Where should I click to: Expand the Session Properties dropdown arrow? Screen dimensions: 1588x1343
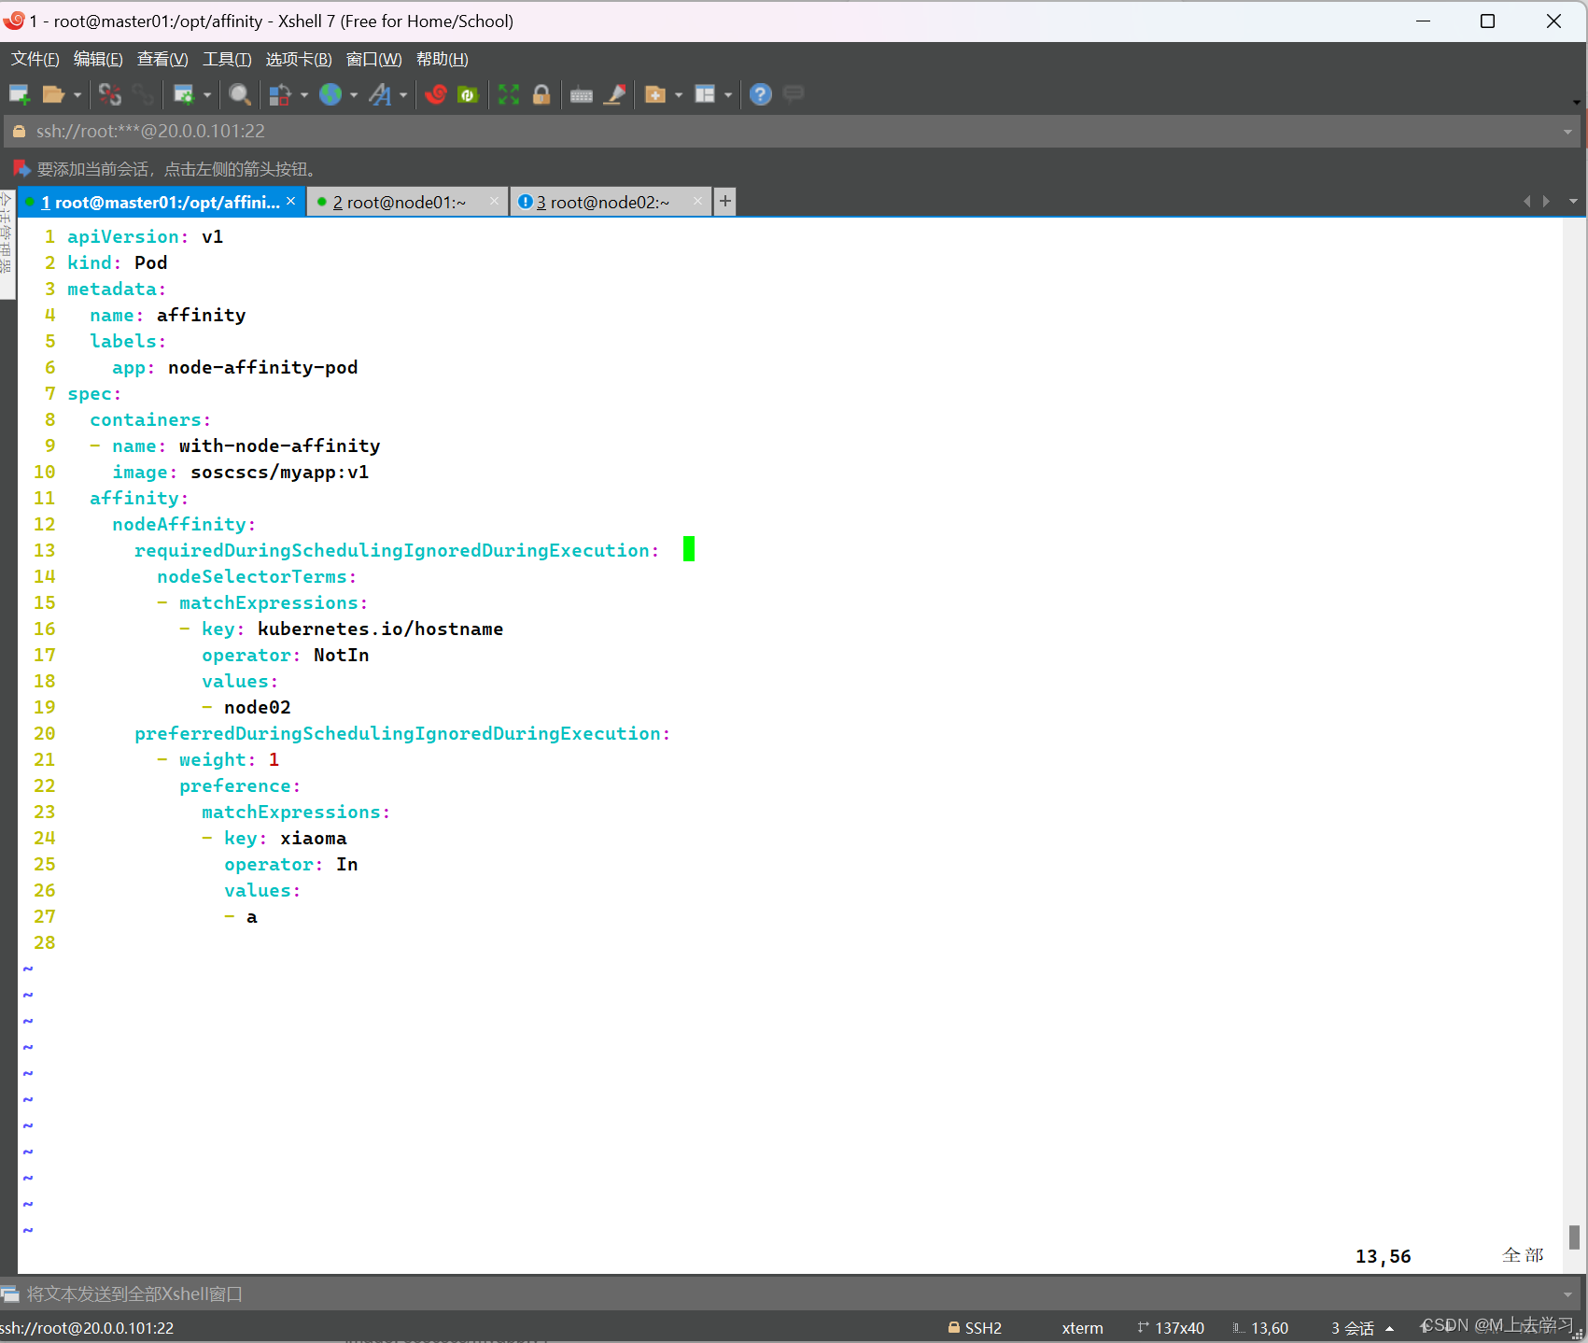coord(207,94)
